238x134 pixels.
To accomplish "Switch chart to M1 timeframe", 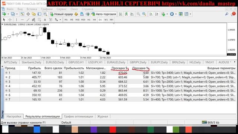I will (66, 20).
